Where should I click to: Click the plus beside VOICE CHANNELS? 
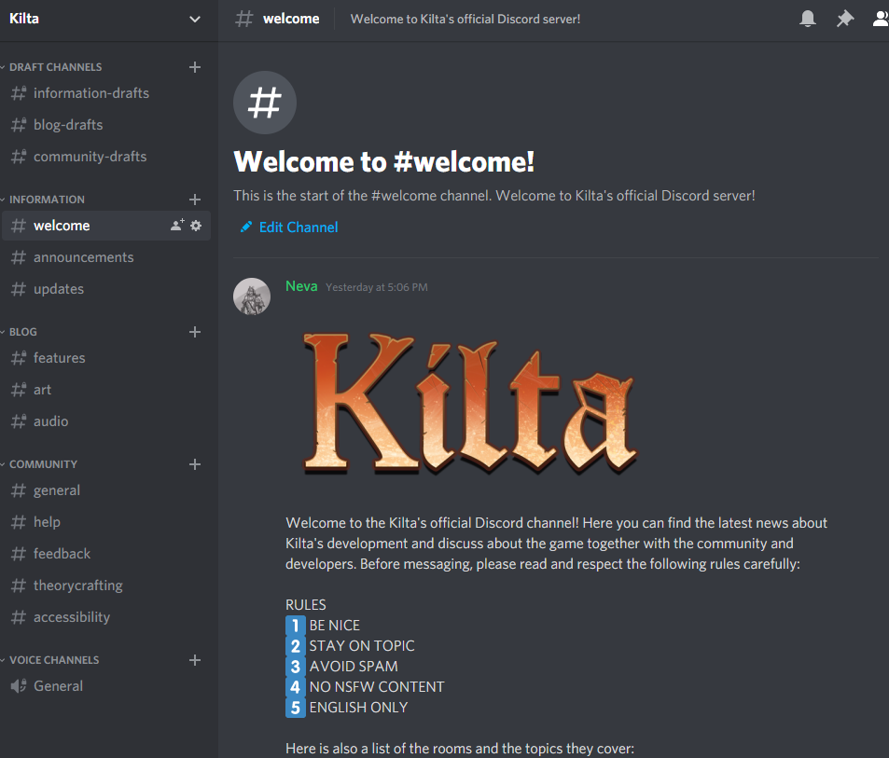pos(194,659)
